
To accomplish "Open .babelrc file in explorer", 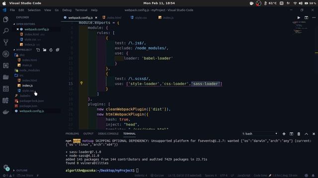I will pyautogui.click(x=25, y=96).
